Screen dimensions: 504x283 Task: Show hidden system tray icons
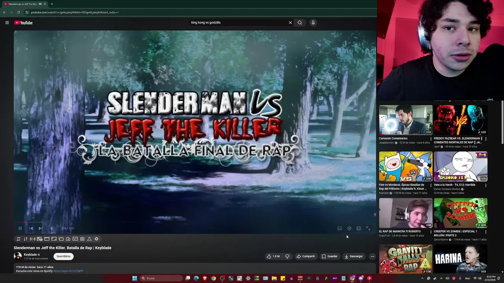point(422,278)
